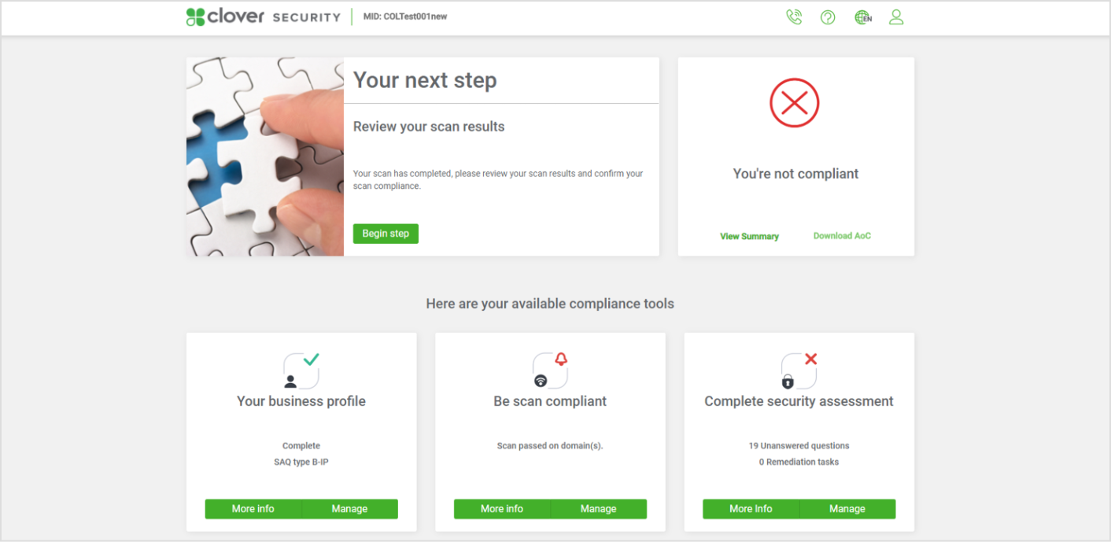Screen dimensions: 1111x542
Task: Click the Download AoC link
Action: click(842, 236)
